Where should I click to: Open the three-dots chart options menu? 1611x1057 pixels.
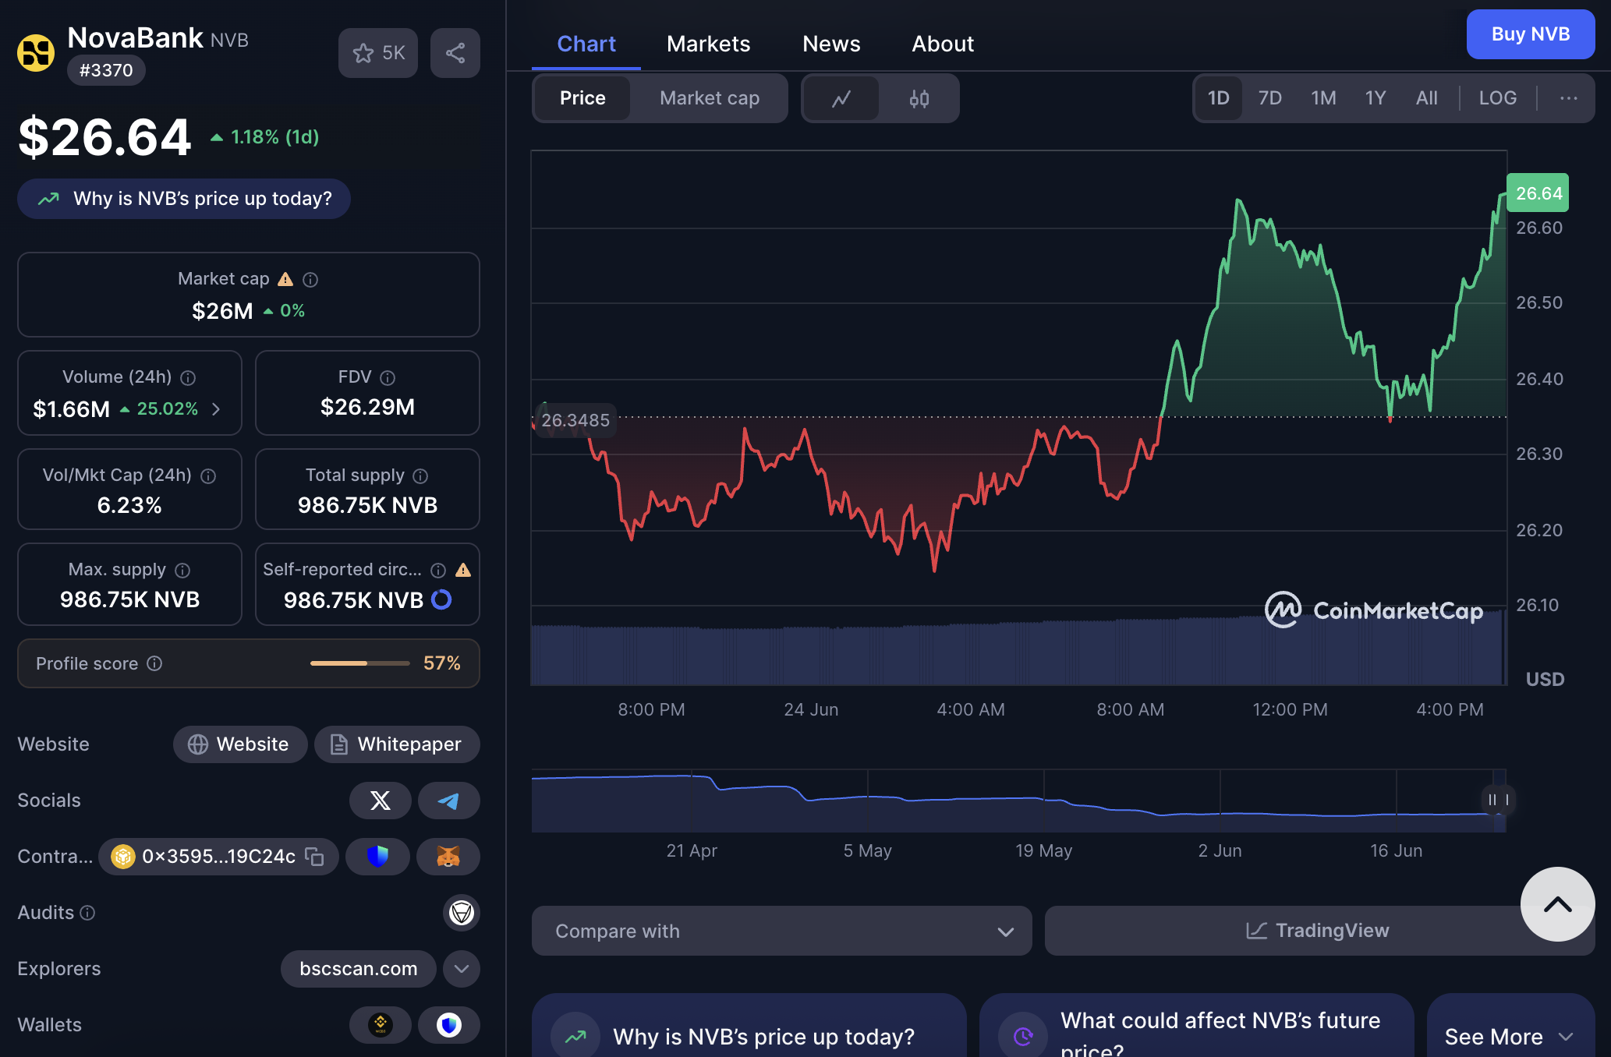1569,98
